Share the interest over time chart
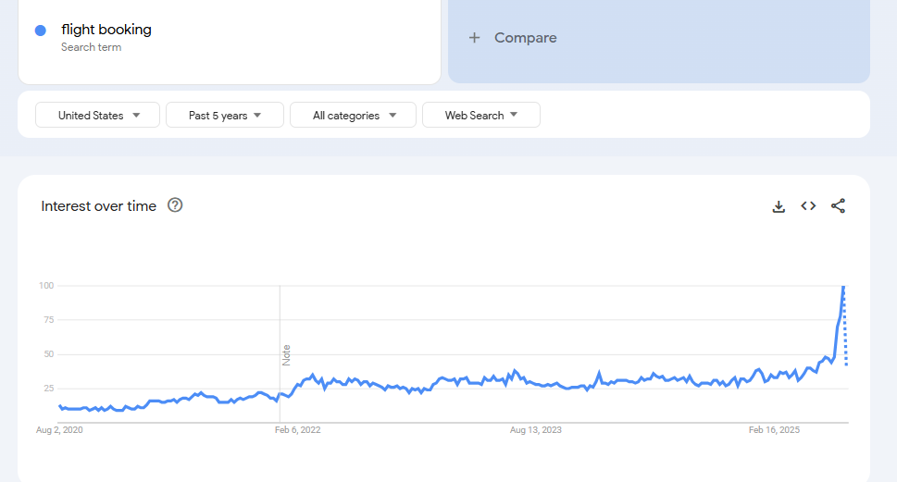 [x=838, y=205]
